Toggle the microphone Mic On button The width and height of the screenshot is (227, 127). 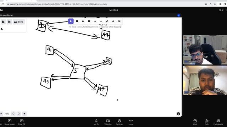pos(96,122)
